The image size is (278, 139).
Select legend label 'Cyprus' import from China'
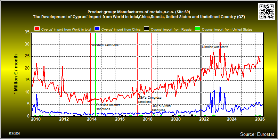(121, 30)
